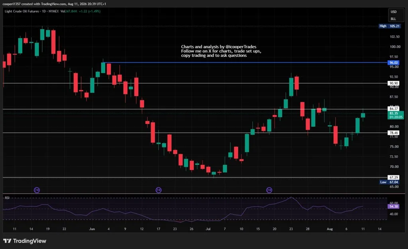Open the BLL unit selector
The image size is (408, 249).
[393, 19]
